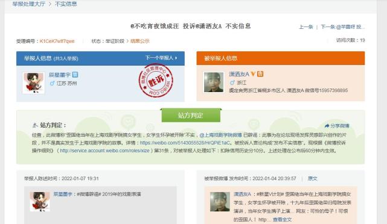Screen dimensions: 387x224
Task: Select status stage 举证阶段
Action: (115, 41)
